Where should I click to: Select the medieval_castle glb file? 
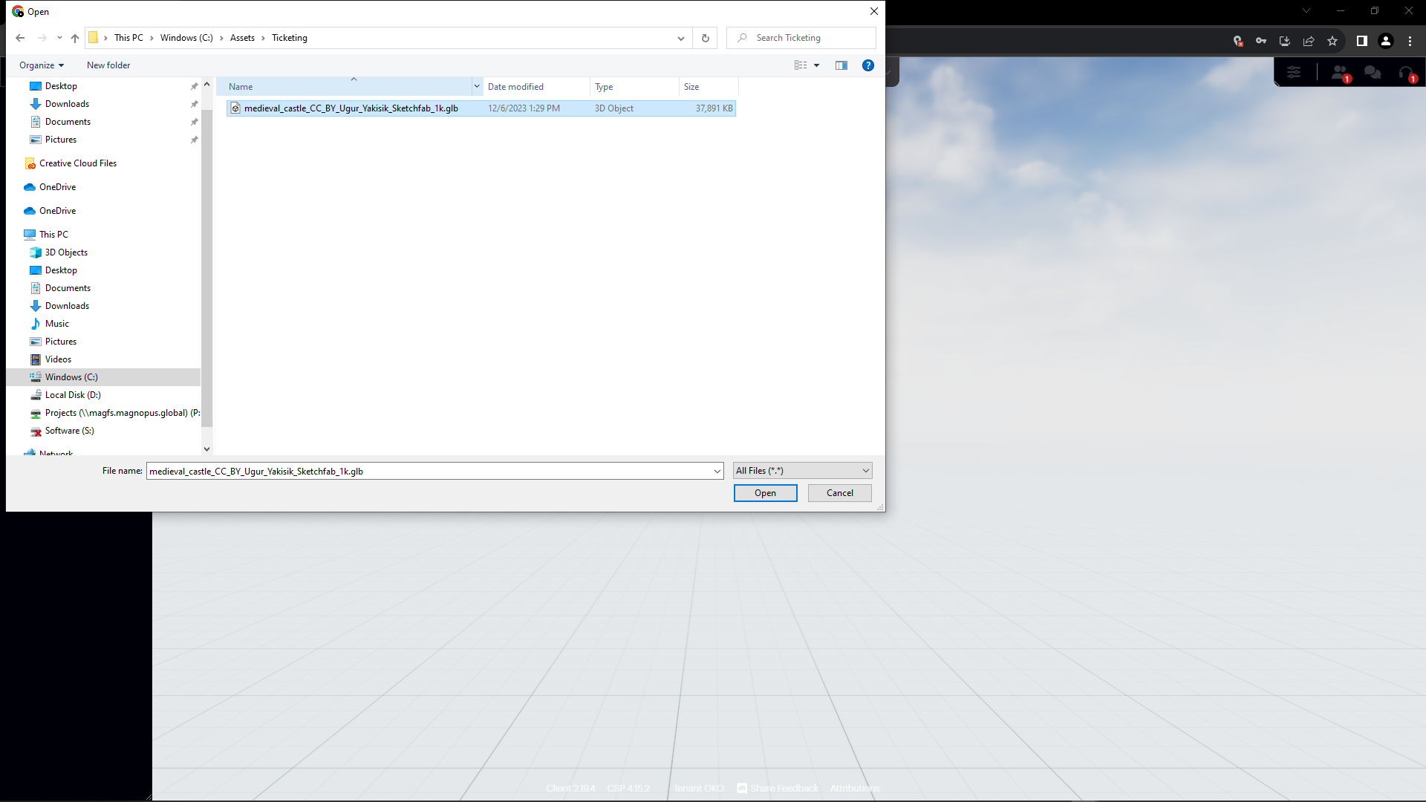[x=351, y=108]
